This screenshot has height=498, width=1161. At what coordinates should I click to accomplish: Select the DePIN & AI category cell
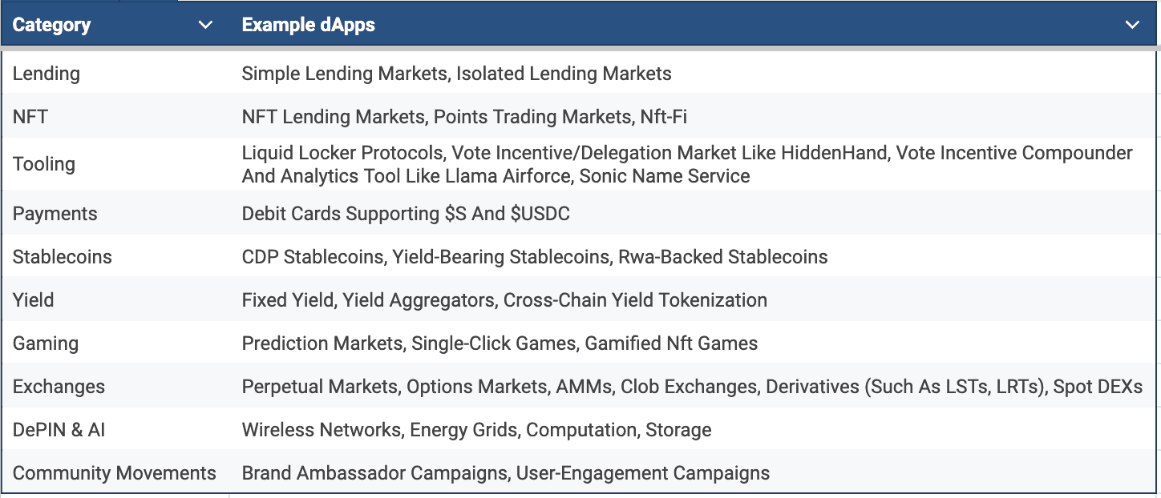pos(115,430)
